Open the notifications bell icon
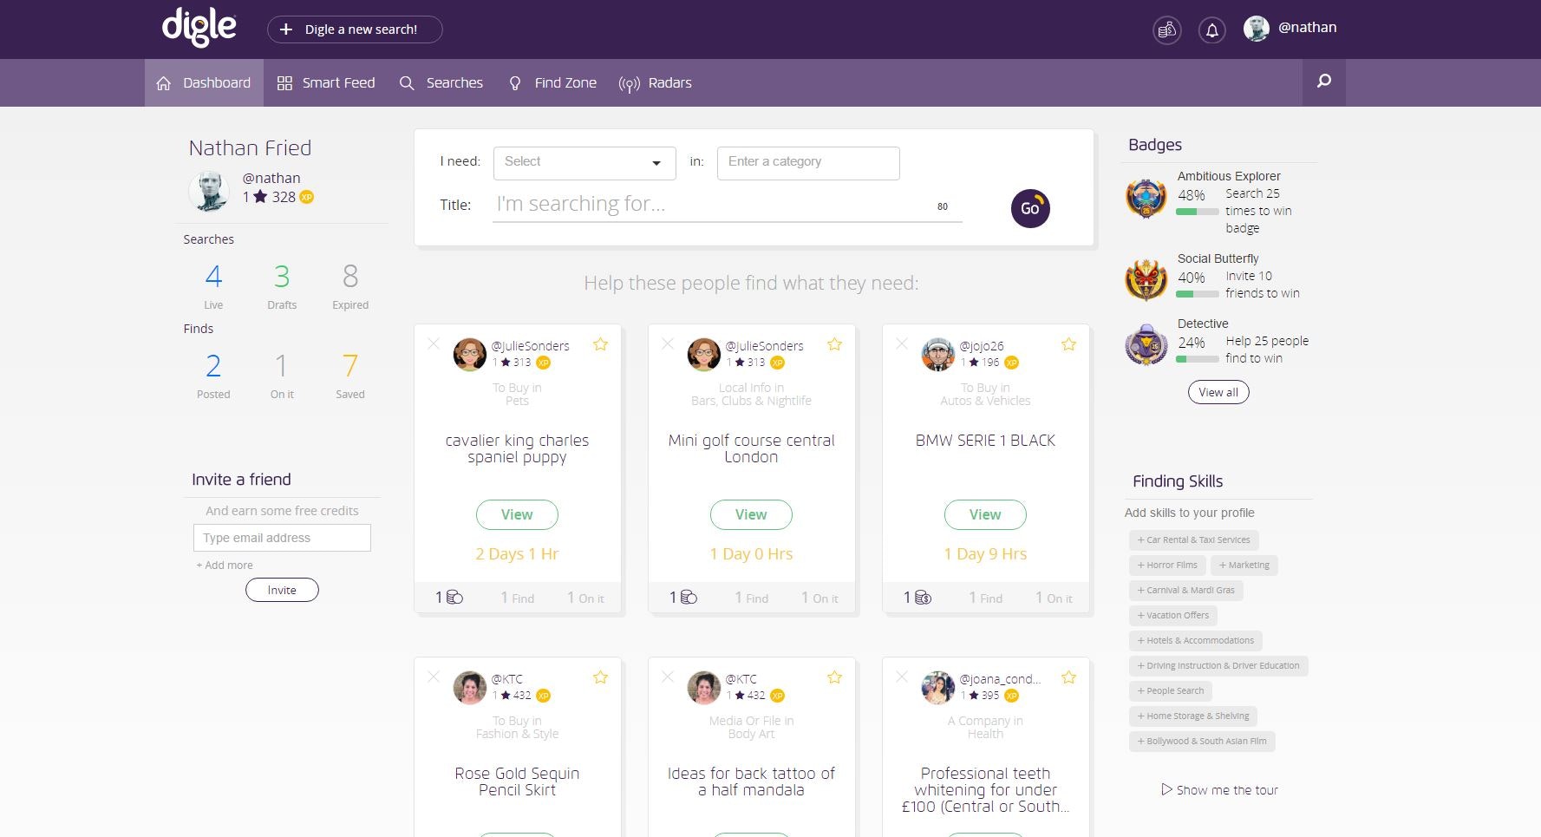The height and width of the screenshot is (837, 1541). (1212, 30)
